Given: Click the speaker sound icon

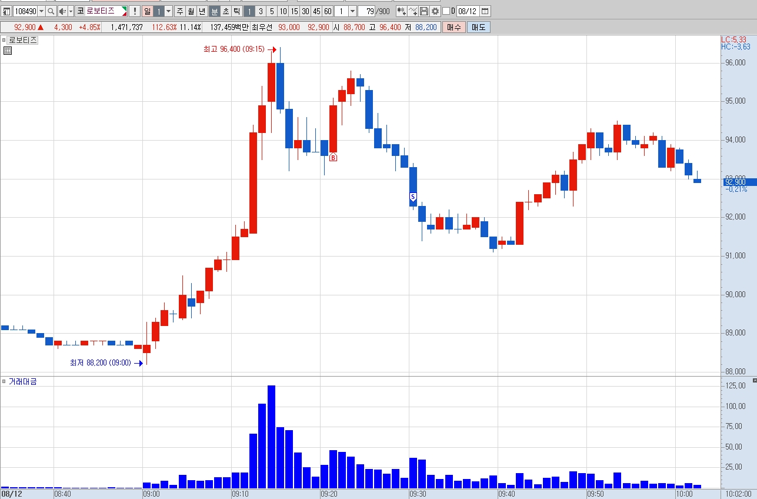Looking at the screenshot, I should (x=62, y=11).
